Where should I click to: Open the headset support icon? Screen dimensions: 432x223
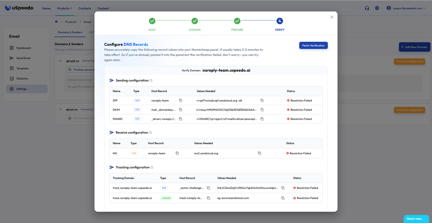pos(367,8)
